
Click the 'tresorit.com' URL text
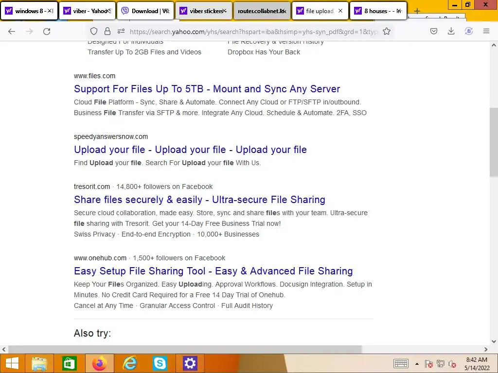click(x=92, y=186)
